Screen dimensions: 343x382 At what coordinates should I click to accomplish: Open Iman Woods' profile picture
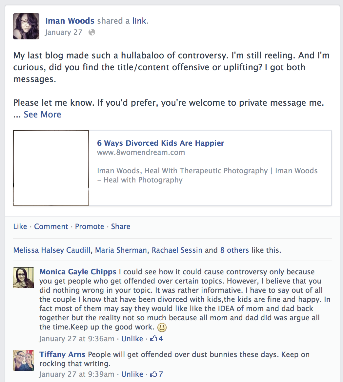click(26, 26)
